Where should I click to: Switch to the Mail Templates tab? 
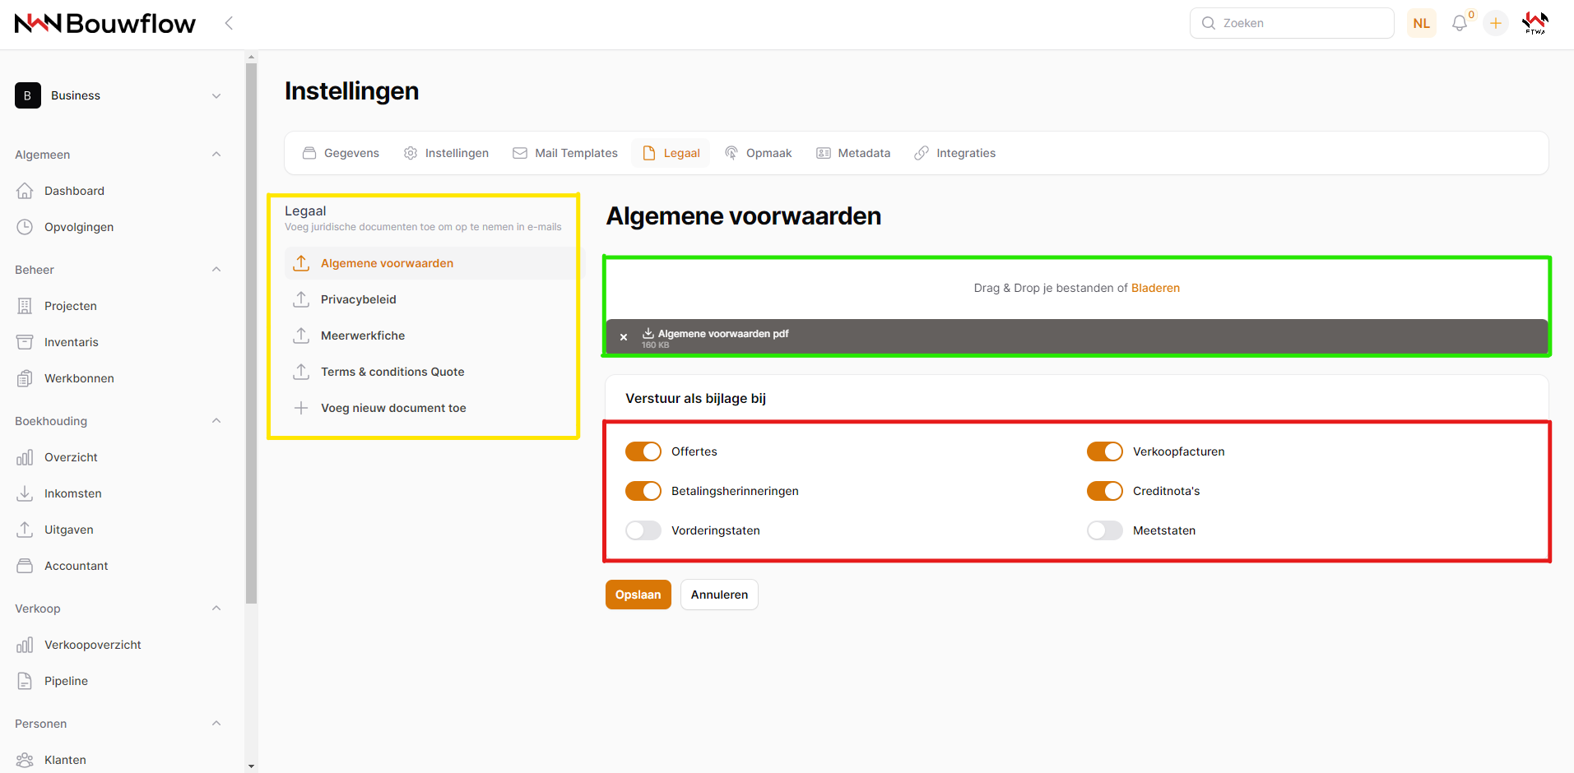point(565,153)
